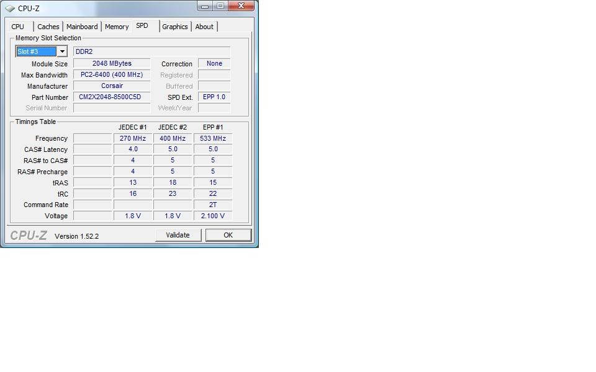Click the JEDEC #1 column header

133,127
